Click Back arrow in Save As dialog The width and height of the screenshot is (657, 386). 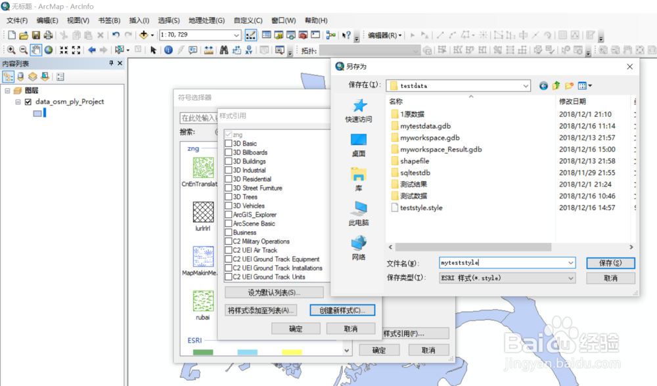pos(543,86)
